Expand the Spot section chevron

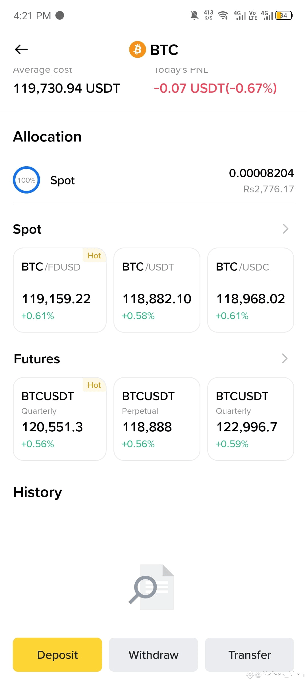[x=285, y=229]
